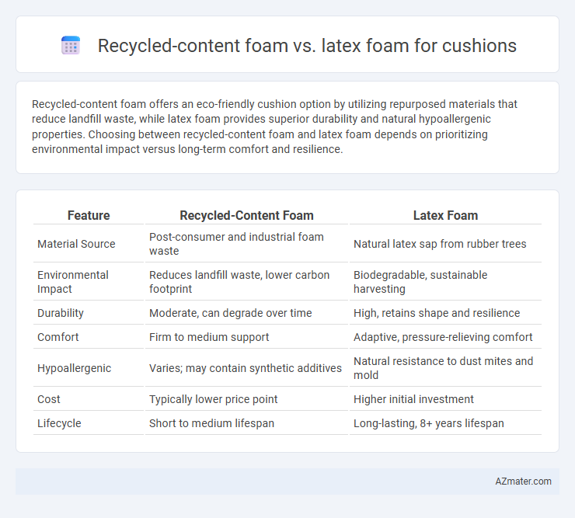The height and width of the screenshot is (518, 575).
Task: Select the 'Environmental Impact' row label
Action: click(72, 282)
